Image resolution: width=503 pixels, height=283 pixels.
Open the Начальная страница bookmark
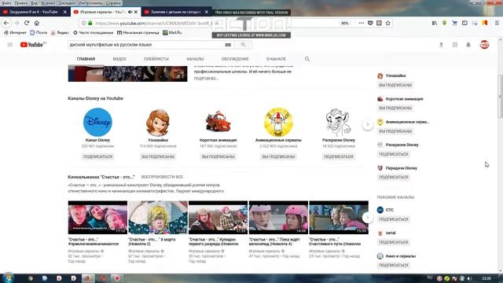[x=138, y=33]
